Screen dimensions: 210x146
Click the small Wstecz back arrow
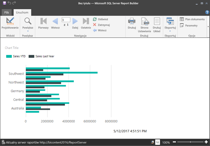tap(100, 30)
